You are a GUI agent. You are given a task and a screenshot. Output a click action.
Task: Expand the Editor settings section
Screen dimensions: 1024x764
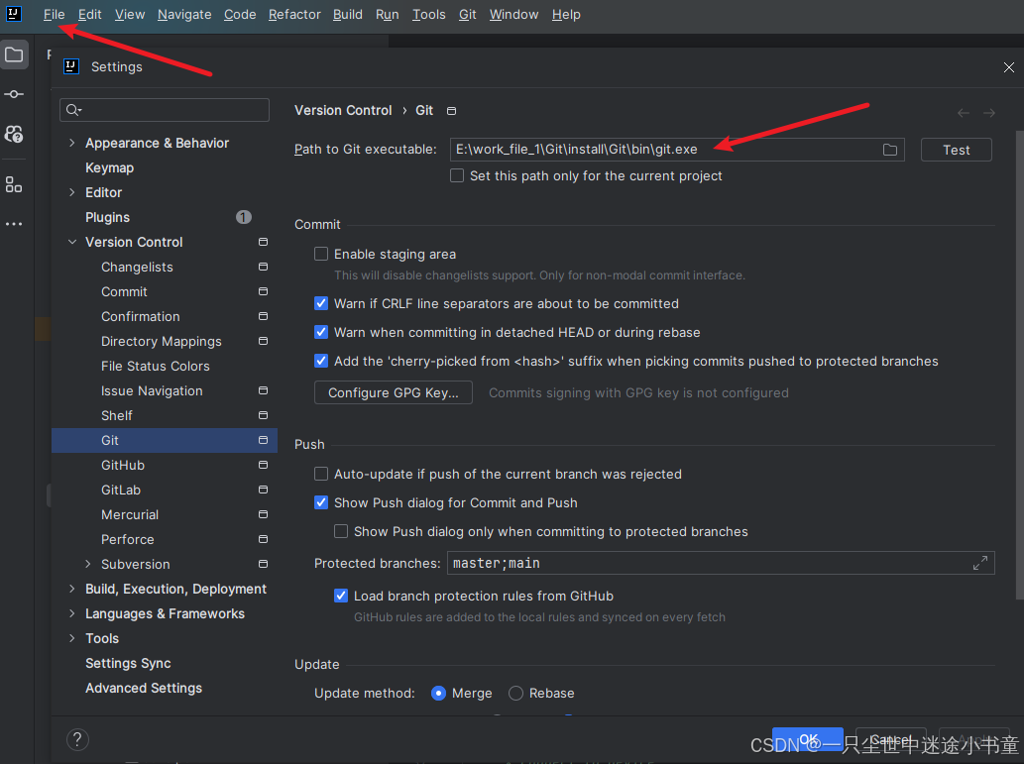pos(71,192)
